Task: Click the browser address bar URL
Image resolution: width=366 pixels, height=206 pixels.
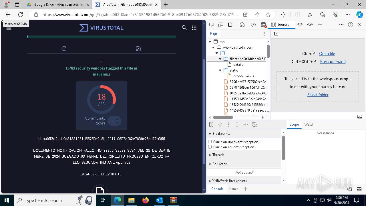Action: [140, 15]
